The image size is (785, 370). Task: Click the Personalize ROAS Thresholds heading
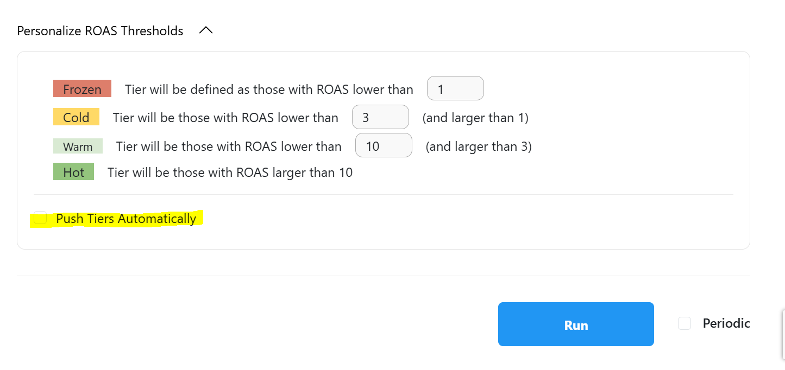[100, 31]
